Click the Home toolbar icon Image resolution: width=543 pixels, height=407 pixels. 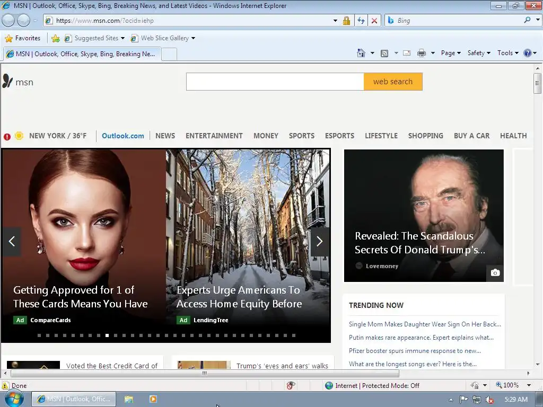361,53
